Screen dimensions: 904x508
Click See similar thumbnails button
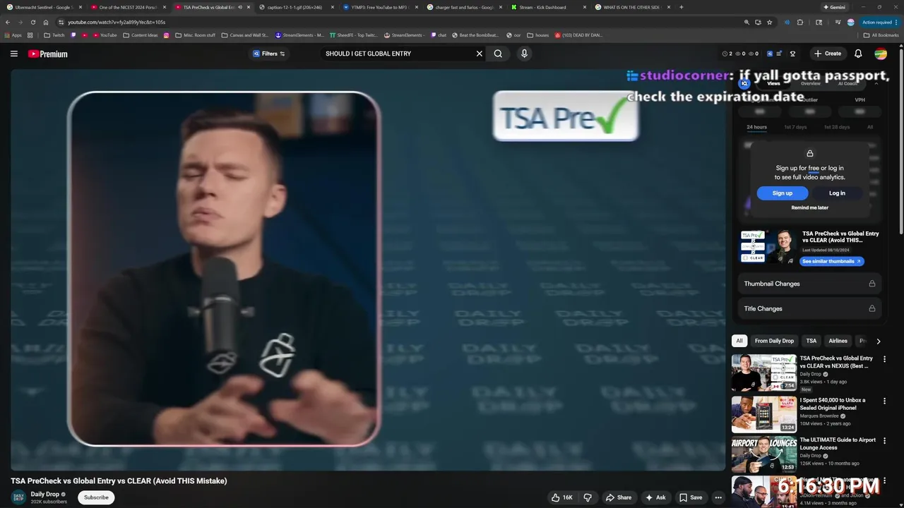pos(831,261)
